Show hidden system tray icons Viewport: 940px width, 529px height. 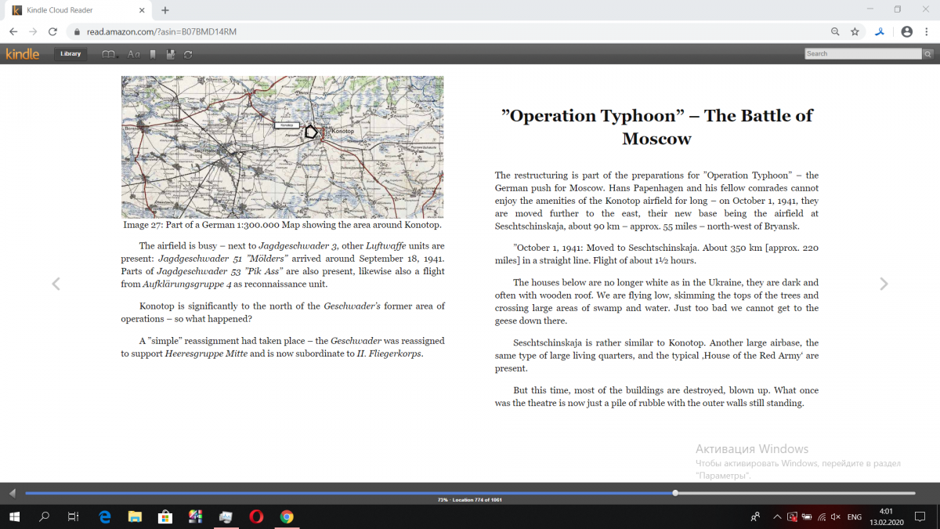click(x=776, y=517)
